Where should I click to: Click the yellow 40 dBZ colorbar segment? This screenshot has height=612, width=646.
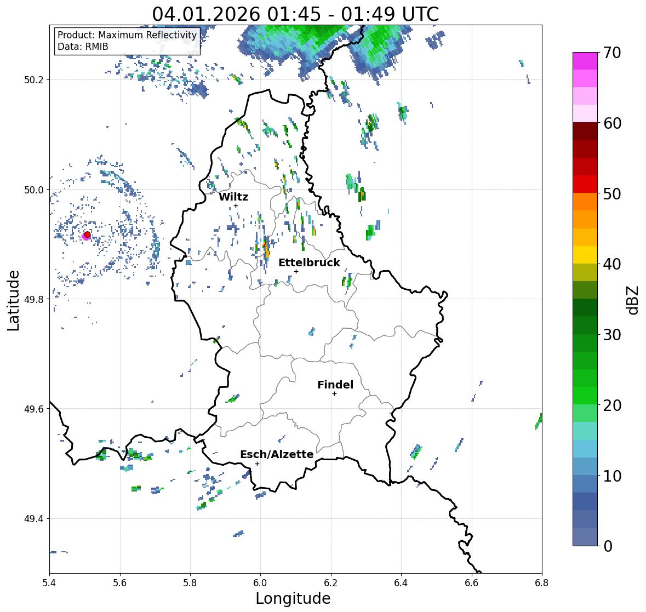click(x=585, y=255)
